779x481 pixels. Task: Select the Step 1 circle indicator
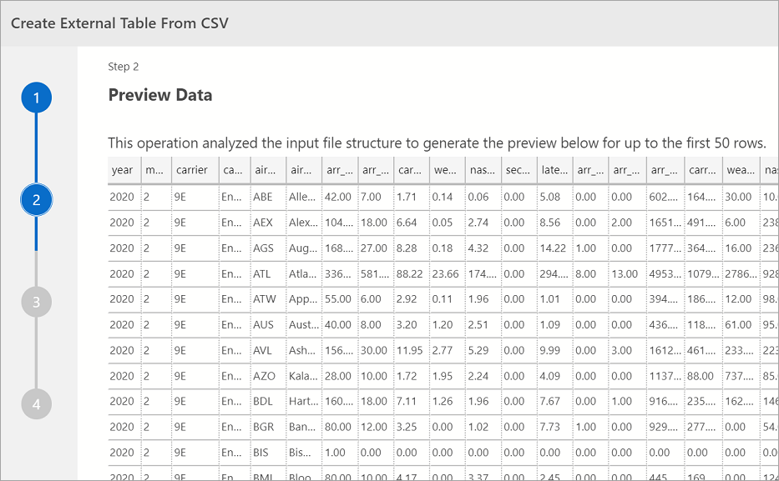pyautogui.click(x=37, y=97)
